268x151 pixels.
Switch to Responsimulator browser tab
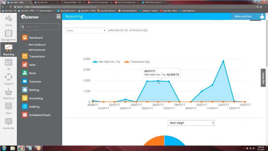tap(73, 3)
